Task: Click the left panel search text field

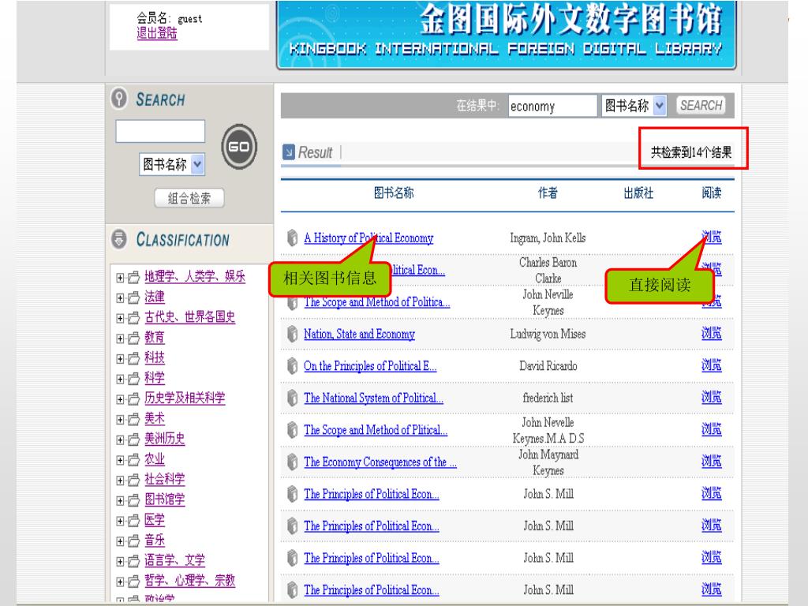Action: 160,131
